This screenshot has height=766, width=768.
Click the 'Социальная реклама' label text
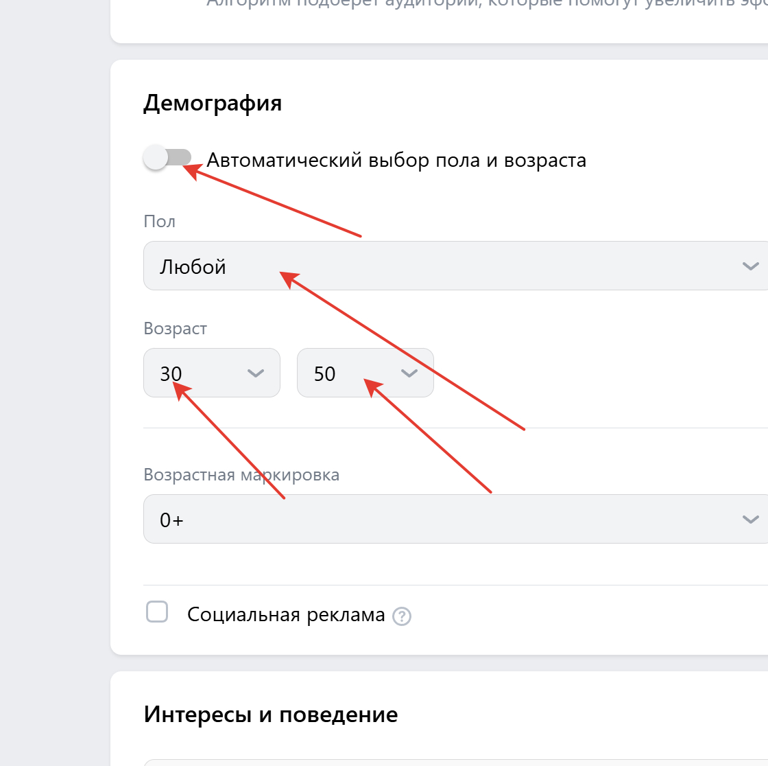click(286, 614)
